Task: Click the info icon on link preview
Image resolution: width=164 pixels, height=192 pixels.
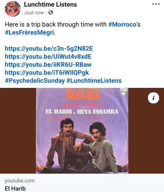Action: click(x=153, y=98)
